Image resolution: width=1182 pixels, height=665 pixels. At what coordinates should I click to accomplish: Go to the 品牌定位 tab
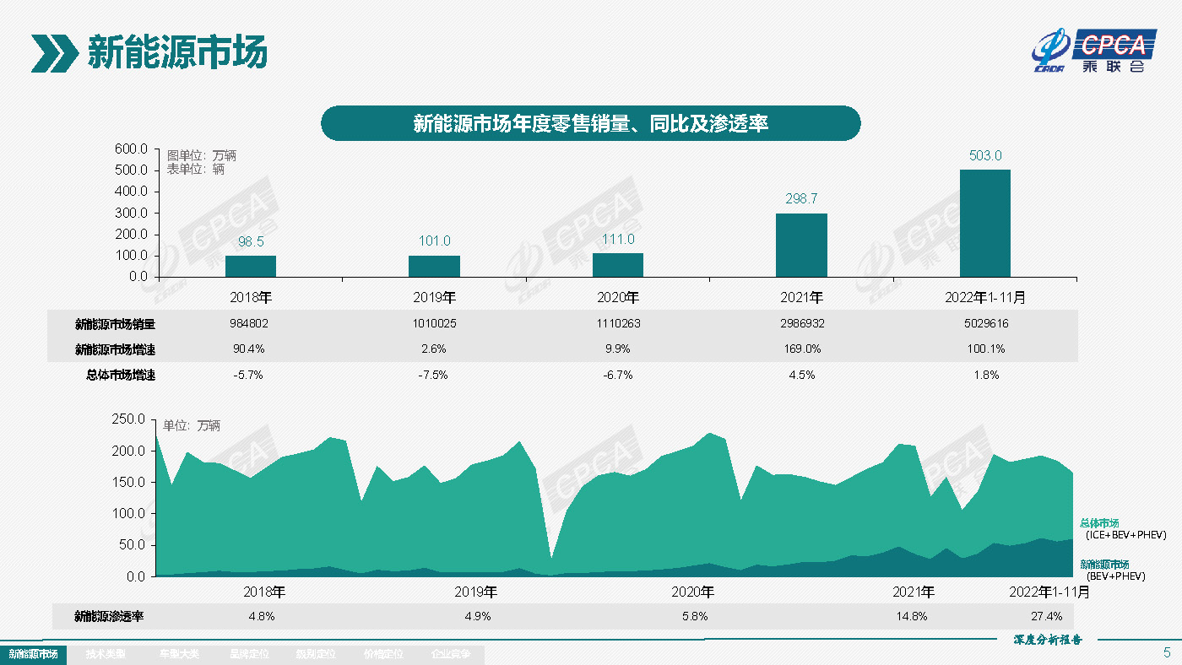tap(248, 654)
